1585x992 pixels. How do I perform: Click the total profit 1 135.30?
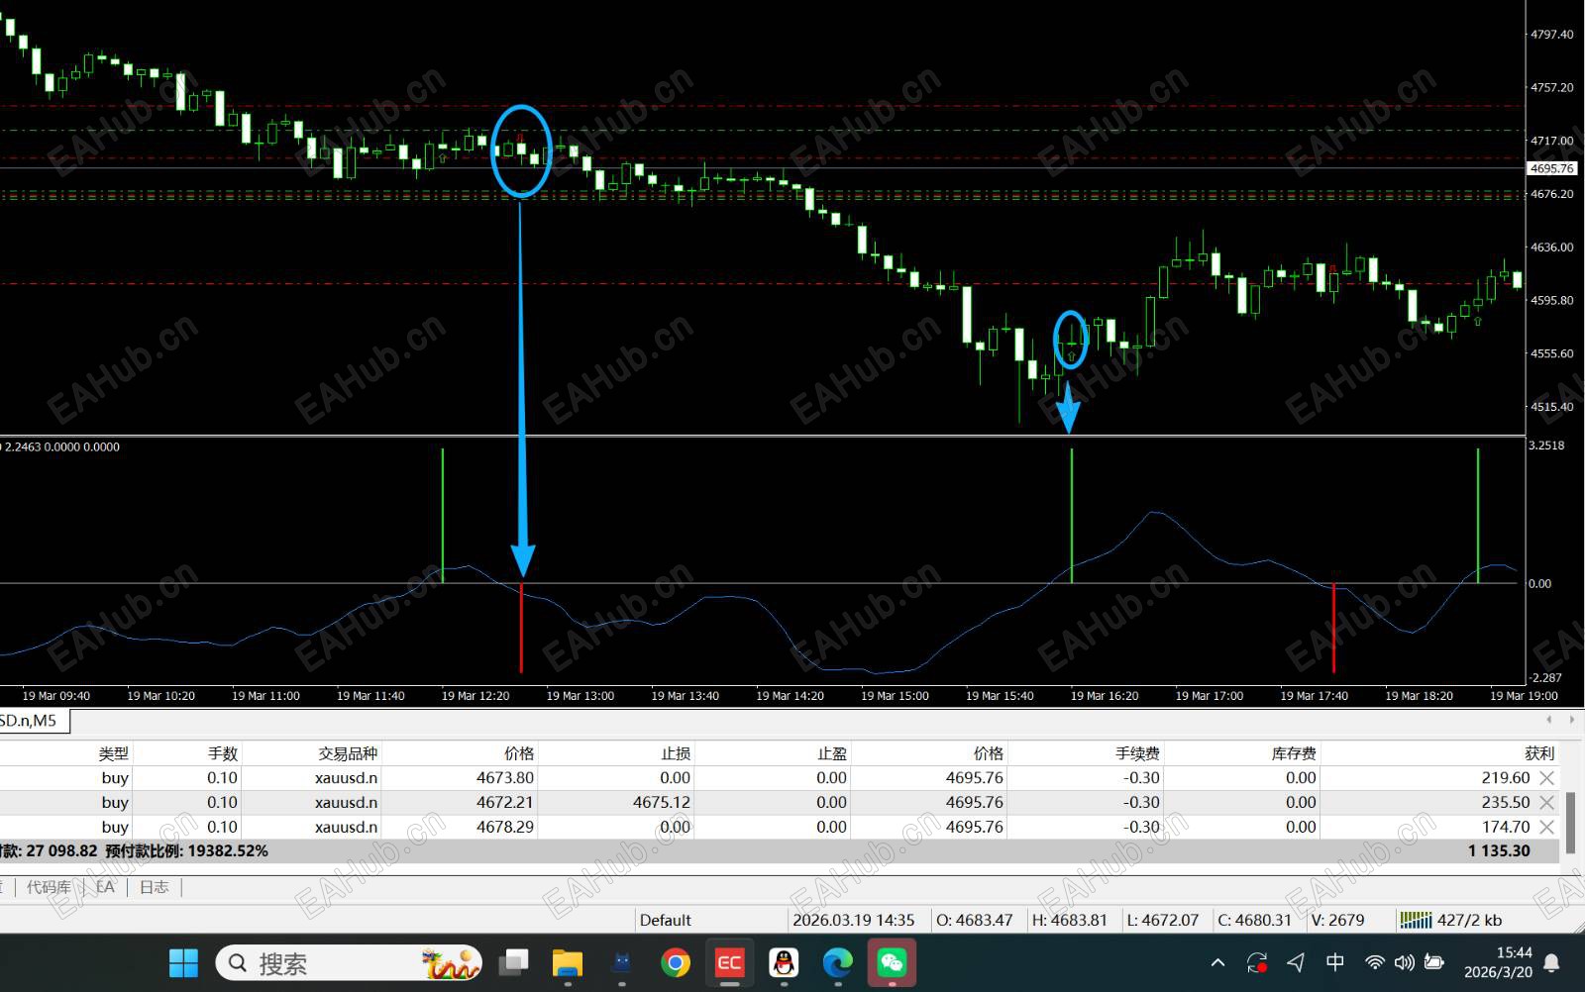1499,851
